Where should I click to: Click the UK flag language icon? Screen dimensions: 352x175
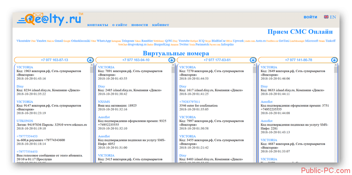click(326, 17)
